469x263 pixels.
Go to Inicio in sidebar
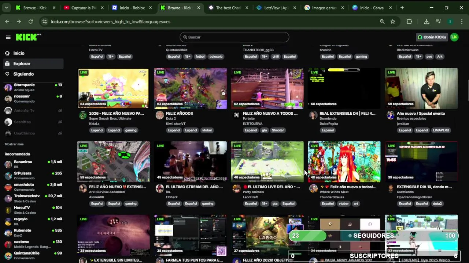(x=33, y=53)
